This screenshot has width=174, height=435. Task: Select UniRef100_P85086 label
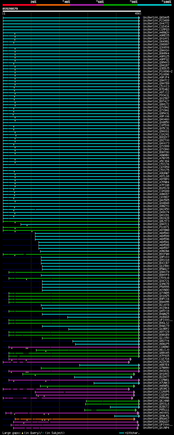(x=156, y=398)
